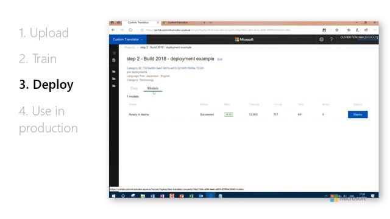Click the second folder icon in the sidebar

pos(114,78)
